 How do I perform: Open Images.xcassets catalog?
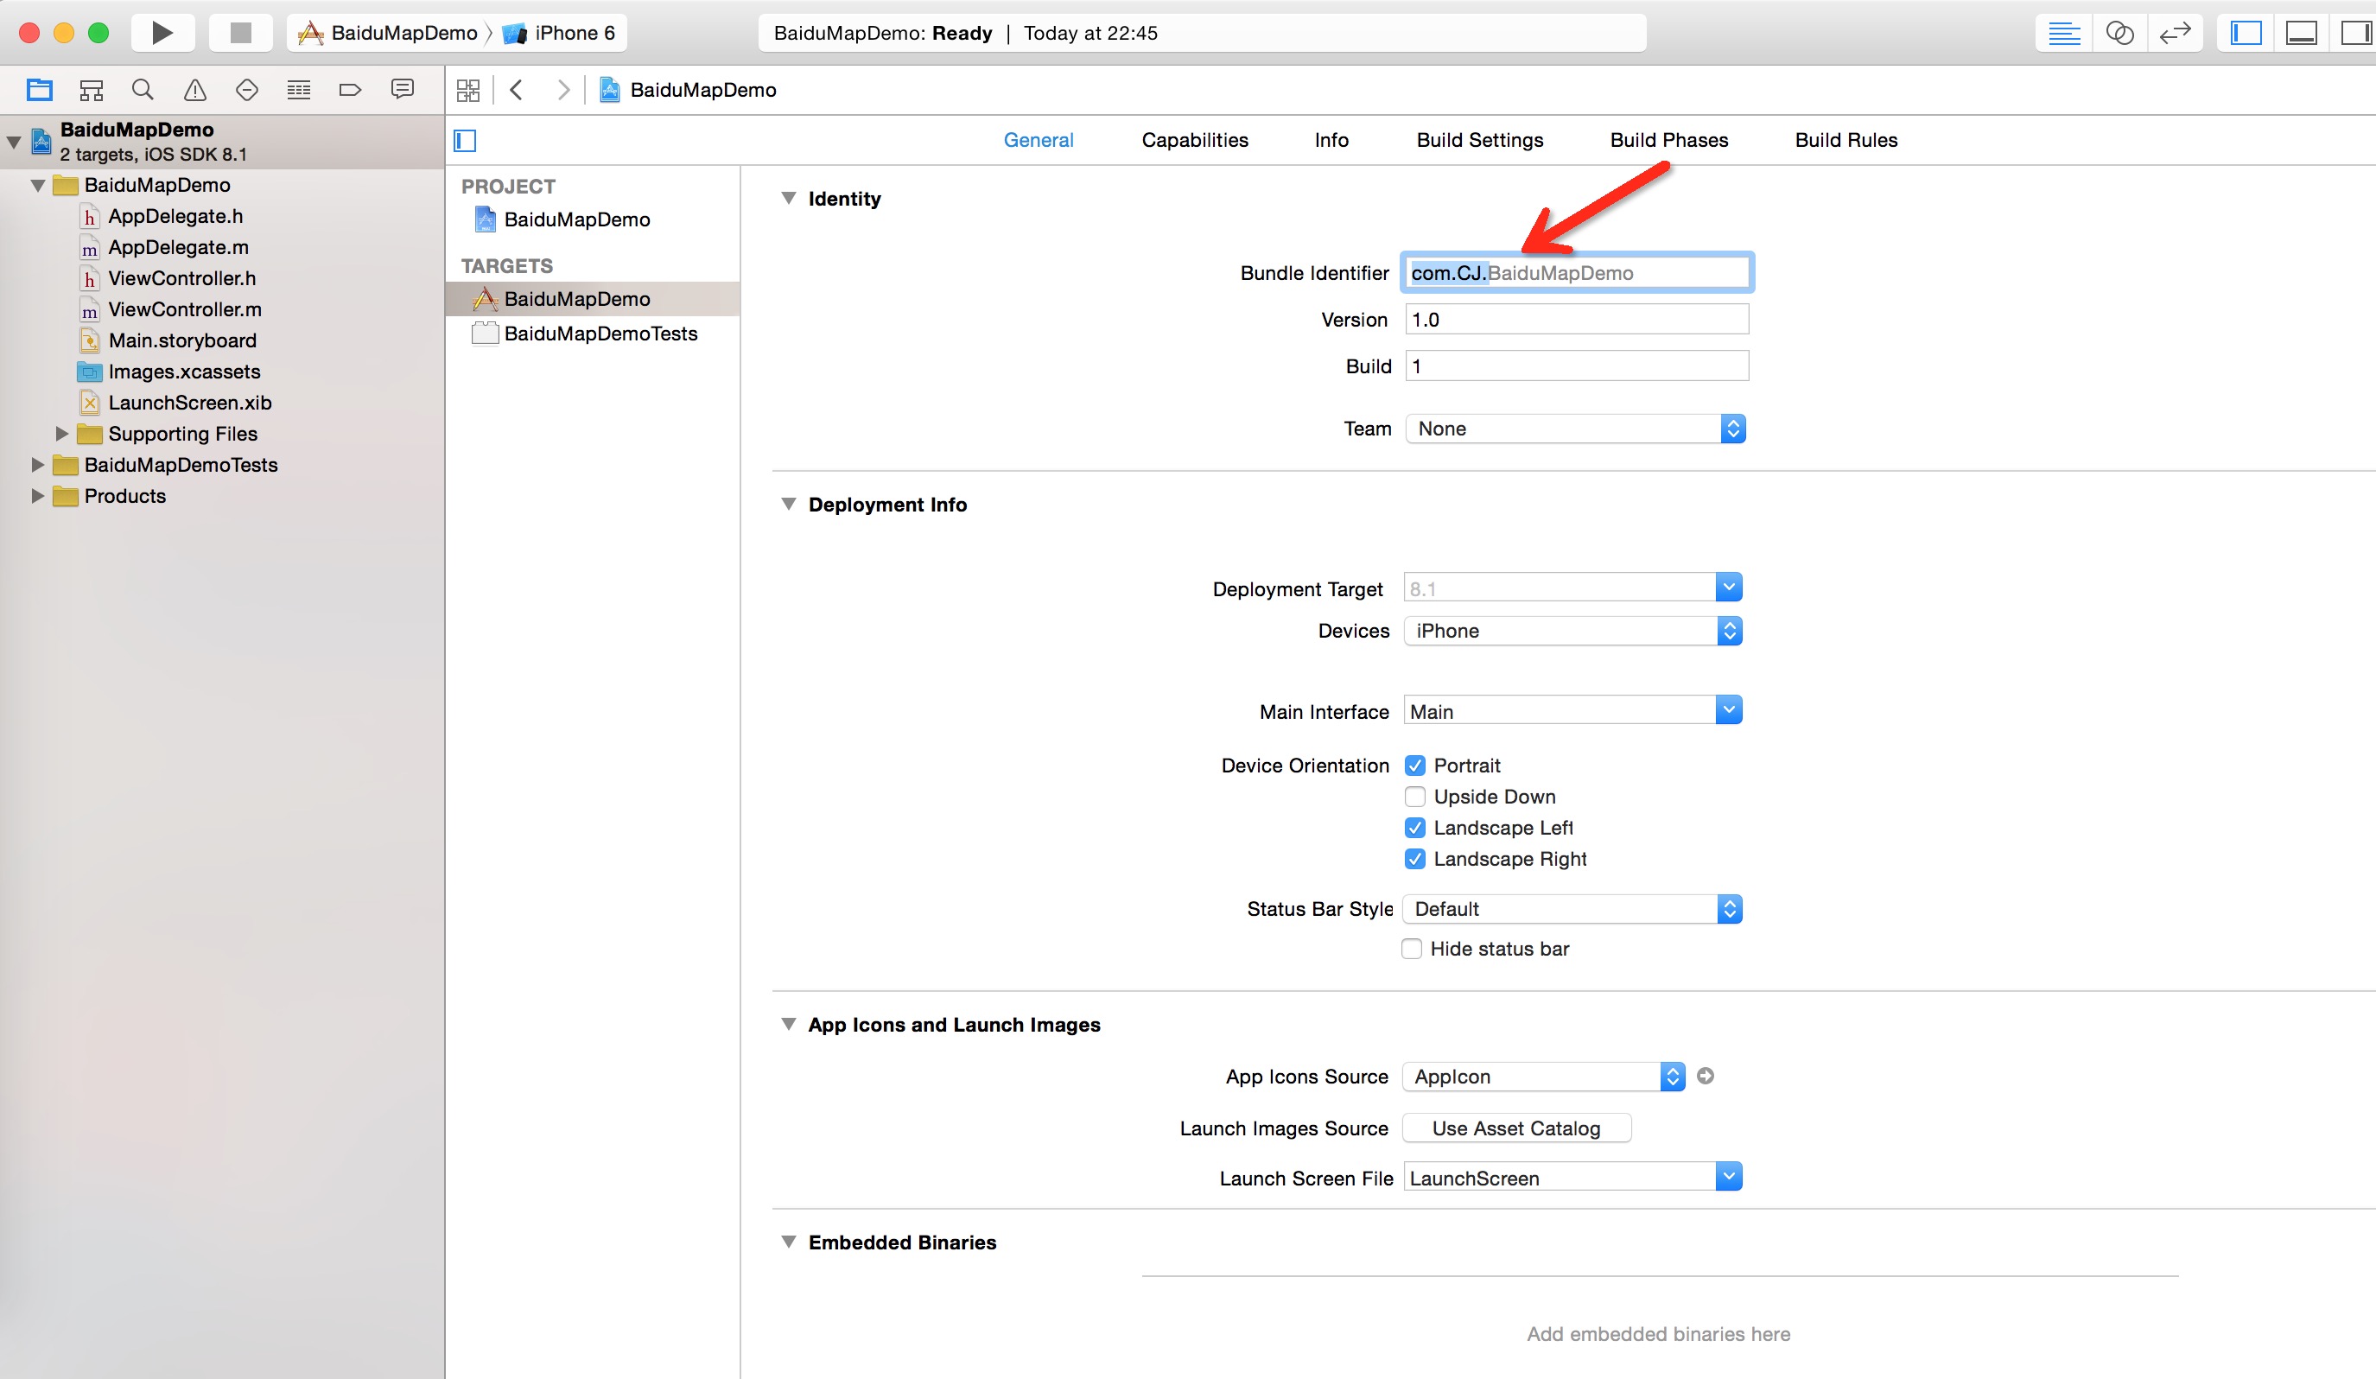184,372
